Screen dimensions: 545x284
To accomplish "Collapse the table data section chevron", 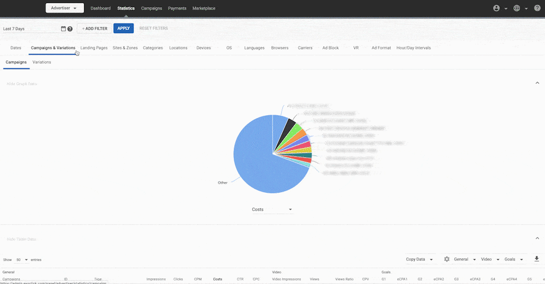I will point(537,239).
